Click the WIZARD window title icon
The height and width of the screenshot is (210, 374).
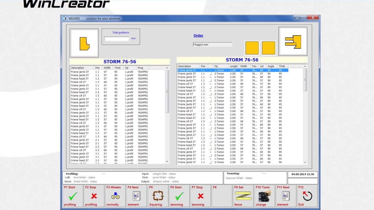(64, 18)
